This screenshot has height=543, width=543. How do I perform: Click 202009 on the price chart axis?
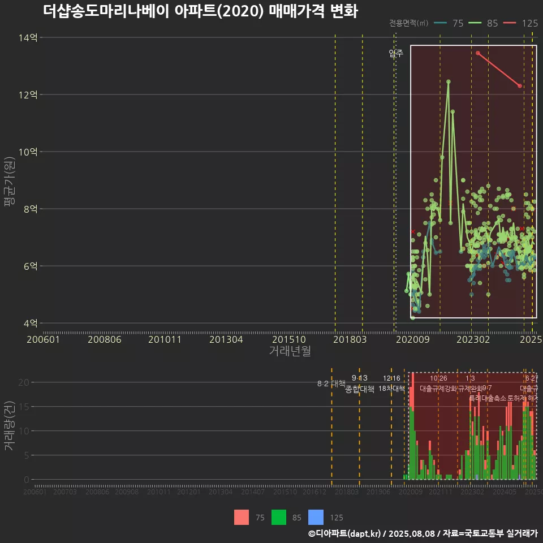[x=412, y=339]
